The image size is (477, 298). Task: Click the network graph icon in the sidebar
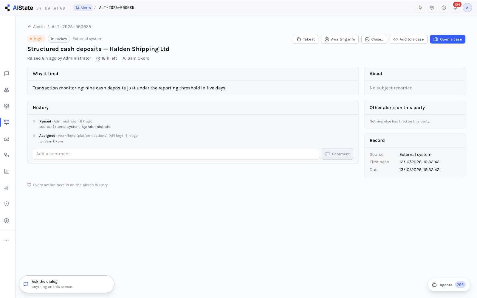pyautogui.click(x=7, y=188)
